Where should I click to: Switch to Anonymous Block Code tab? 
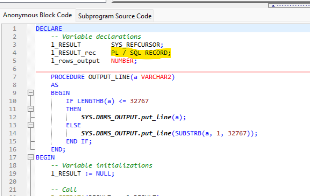37,15
